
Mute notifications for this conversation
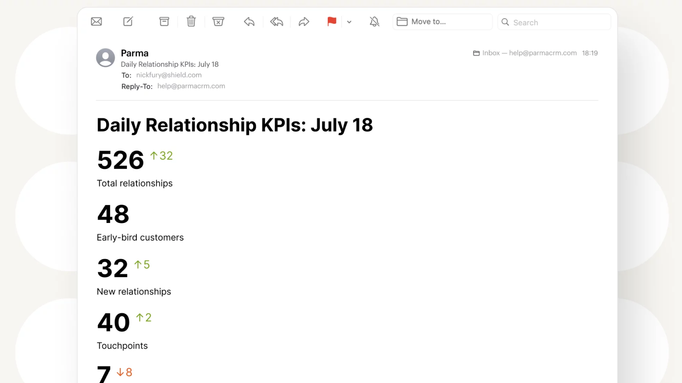pyautogui.click(x=374, y=21)
